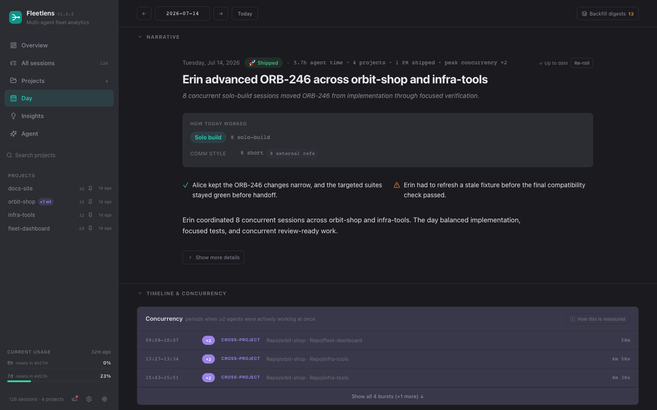Go to the previous day arrow
Viewport: 657px width, 410px height.
(x=144, y=14)
